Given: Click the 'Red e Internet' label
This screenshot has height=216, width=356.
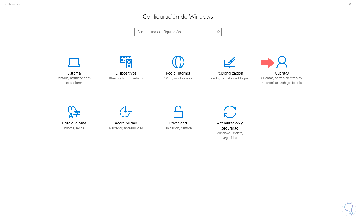Looking at the screenshot, I should 178,73.
